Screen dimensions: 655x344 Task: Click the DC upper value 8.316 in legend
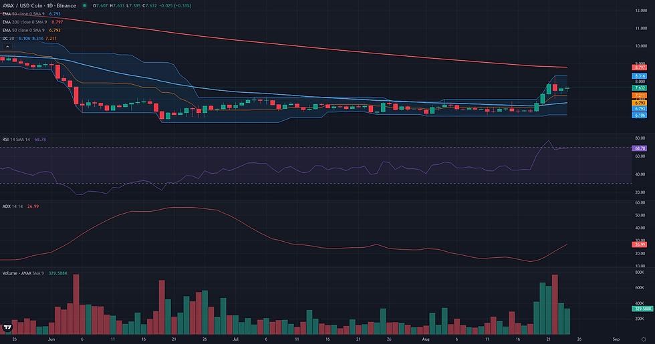point(38,39)
